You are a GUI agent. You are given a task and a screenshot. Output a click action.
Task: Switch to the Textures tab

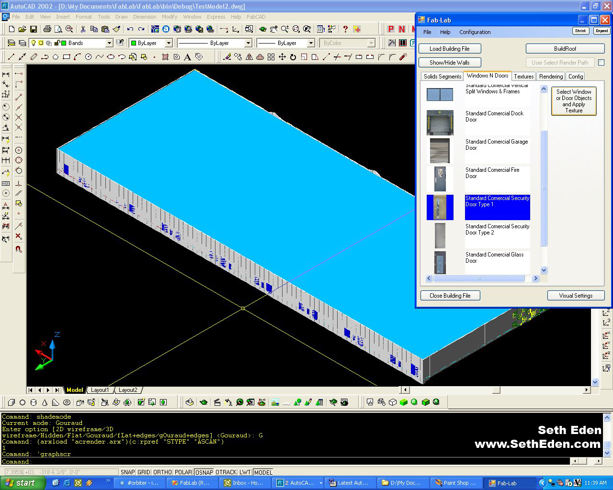click(x=523, y=77)
